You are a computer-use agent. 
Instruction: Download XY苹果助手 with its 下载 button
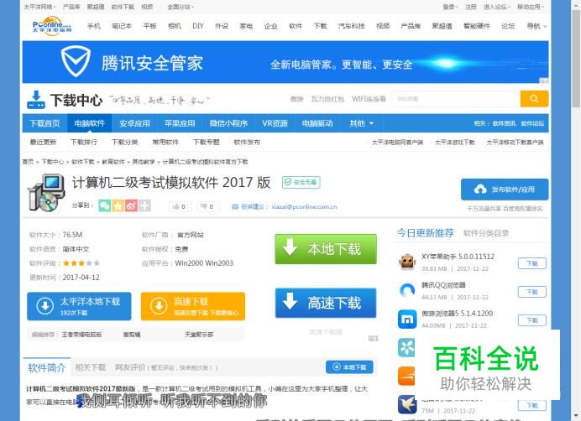coord(532,263)
